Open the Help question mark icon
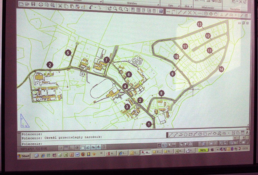 click(161, 11)
